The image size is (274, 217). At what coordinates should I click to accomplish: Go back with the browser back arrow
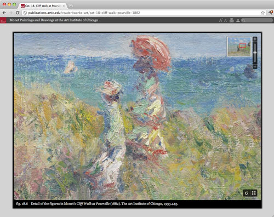(x=4, y=13)
